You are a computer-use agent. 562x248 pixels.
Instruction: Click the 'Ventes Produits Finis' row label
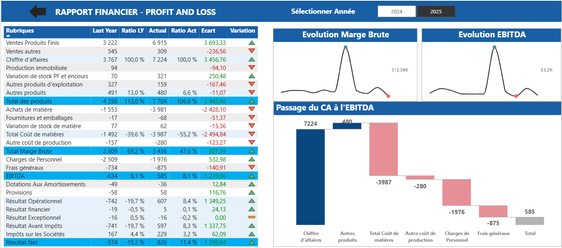click(33, 42)
